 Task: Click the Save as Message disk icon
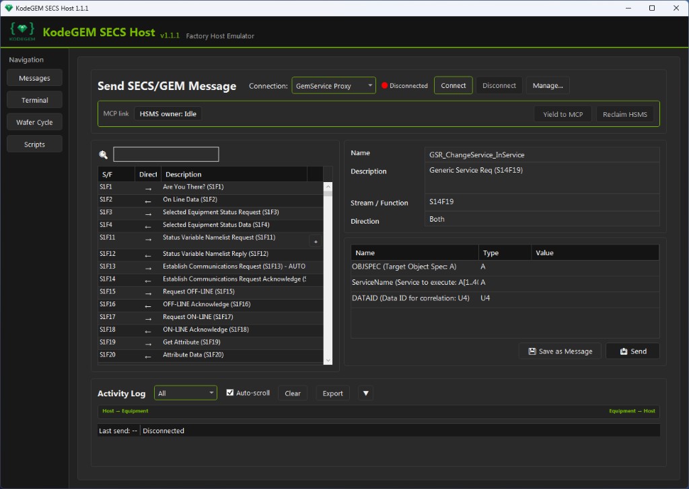(x=532, y=351)
